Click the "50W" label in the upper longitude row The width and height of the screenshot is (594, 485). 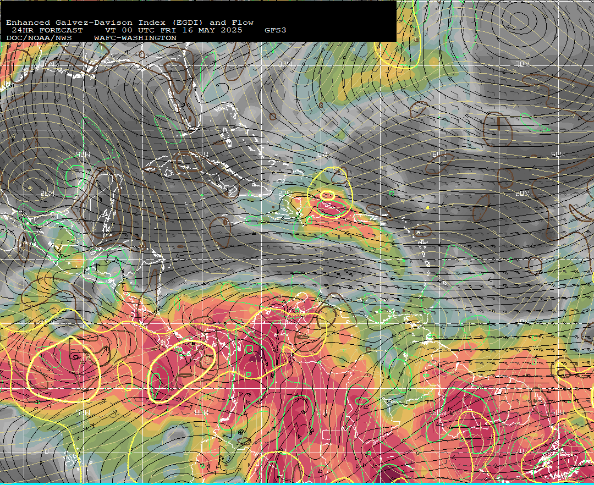click(x=558, y=154)
